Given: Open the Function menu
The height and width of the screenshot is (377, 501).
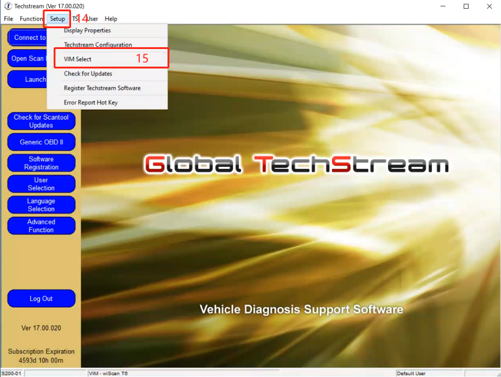Looking at the screenshot, I should point(31,19).
